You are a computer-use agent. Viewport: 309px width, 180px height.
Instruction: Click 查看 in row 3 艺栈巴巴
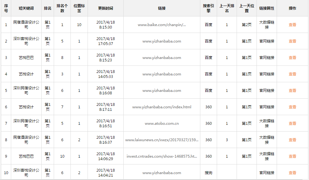pyautogui.click(x=292, y=58)
